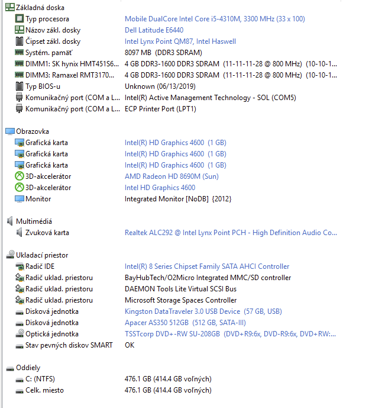
Task: Open the Intel 8 Series SATA AHCI Controller link
Action: tap(207, 266)
